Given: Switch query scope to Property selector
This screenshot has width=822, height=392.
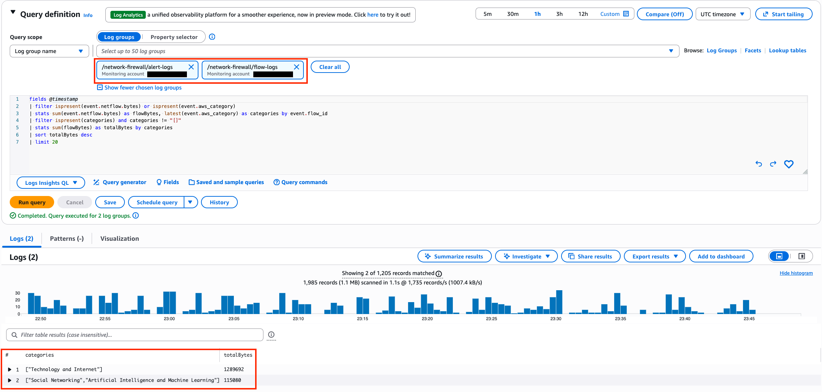Looking at the screenshot, I should (x=174, y=37).
